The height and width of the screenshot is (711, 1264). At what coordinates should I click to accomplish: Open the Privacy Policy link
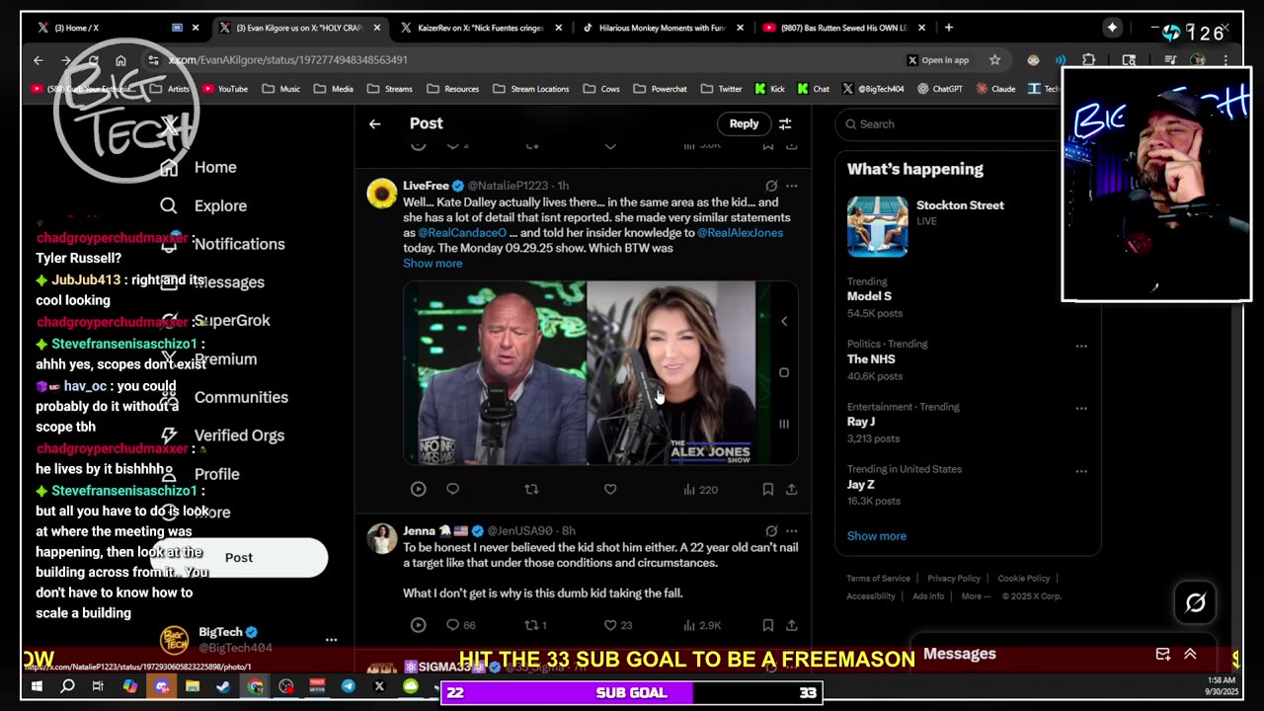954,579
